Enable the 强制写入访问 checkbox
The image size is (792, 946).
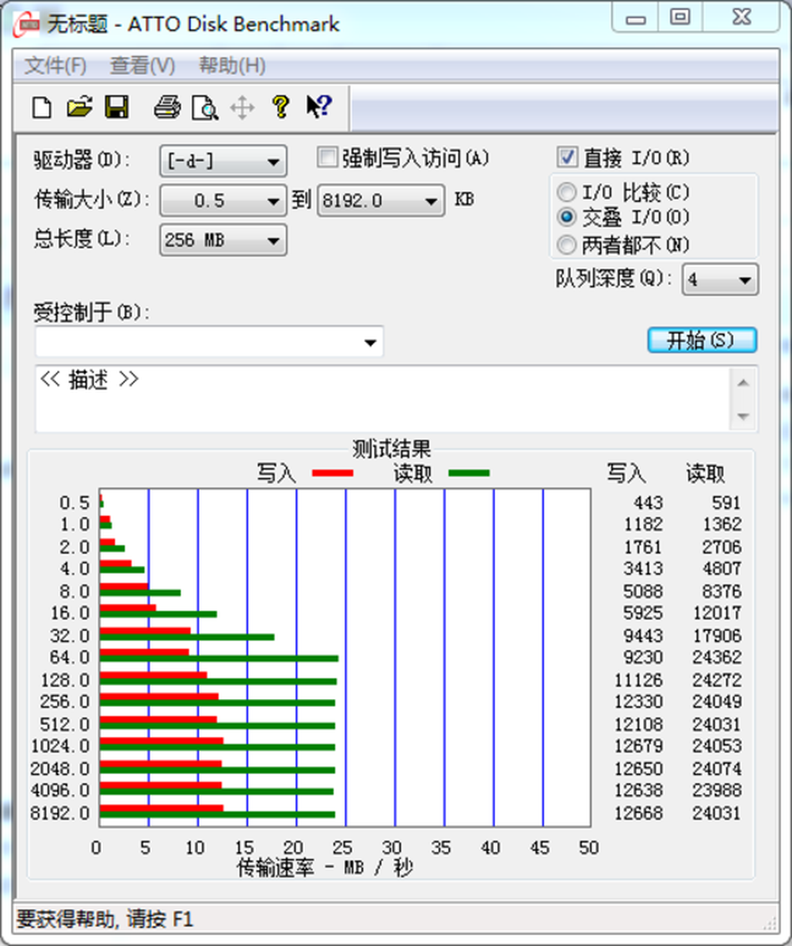pos(327,158)
